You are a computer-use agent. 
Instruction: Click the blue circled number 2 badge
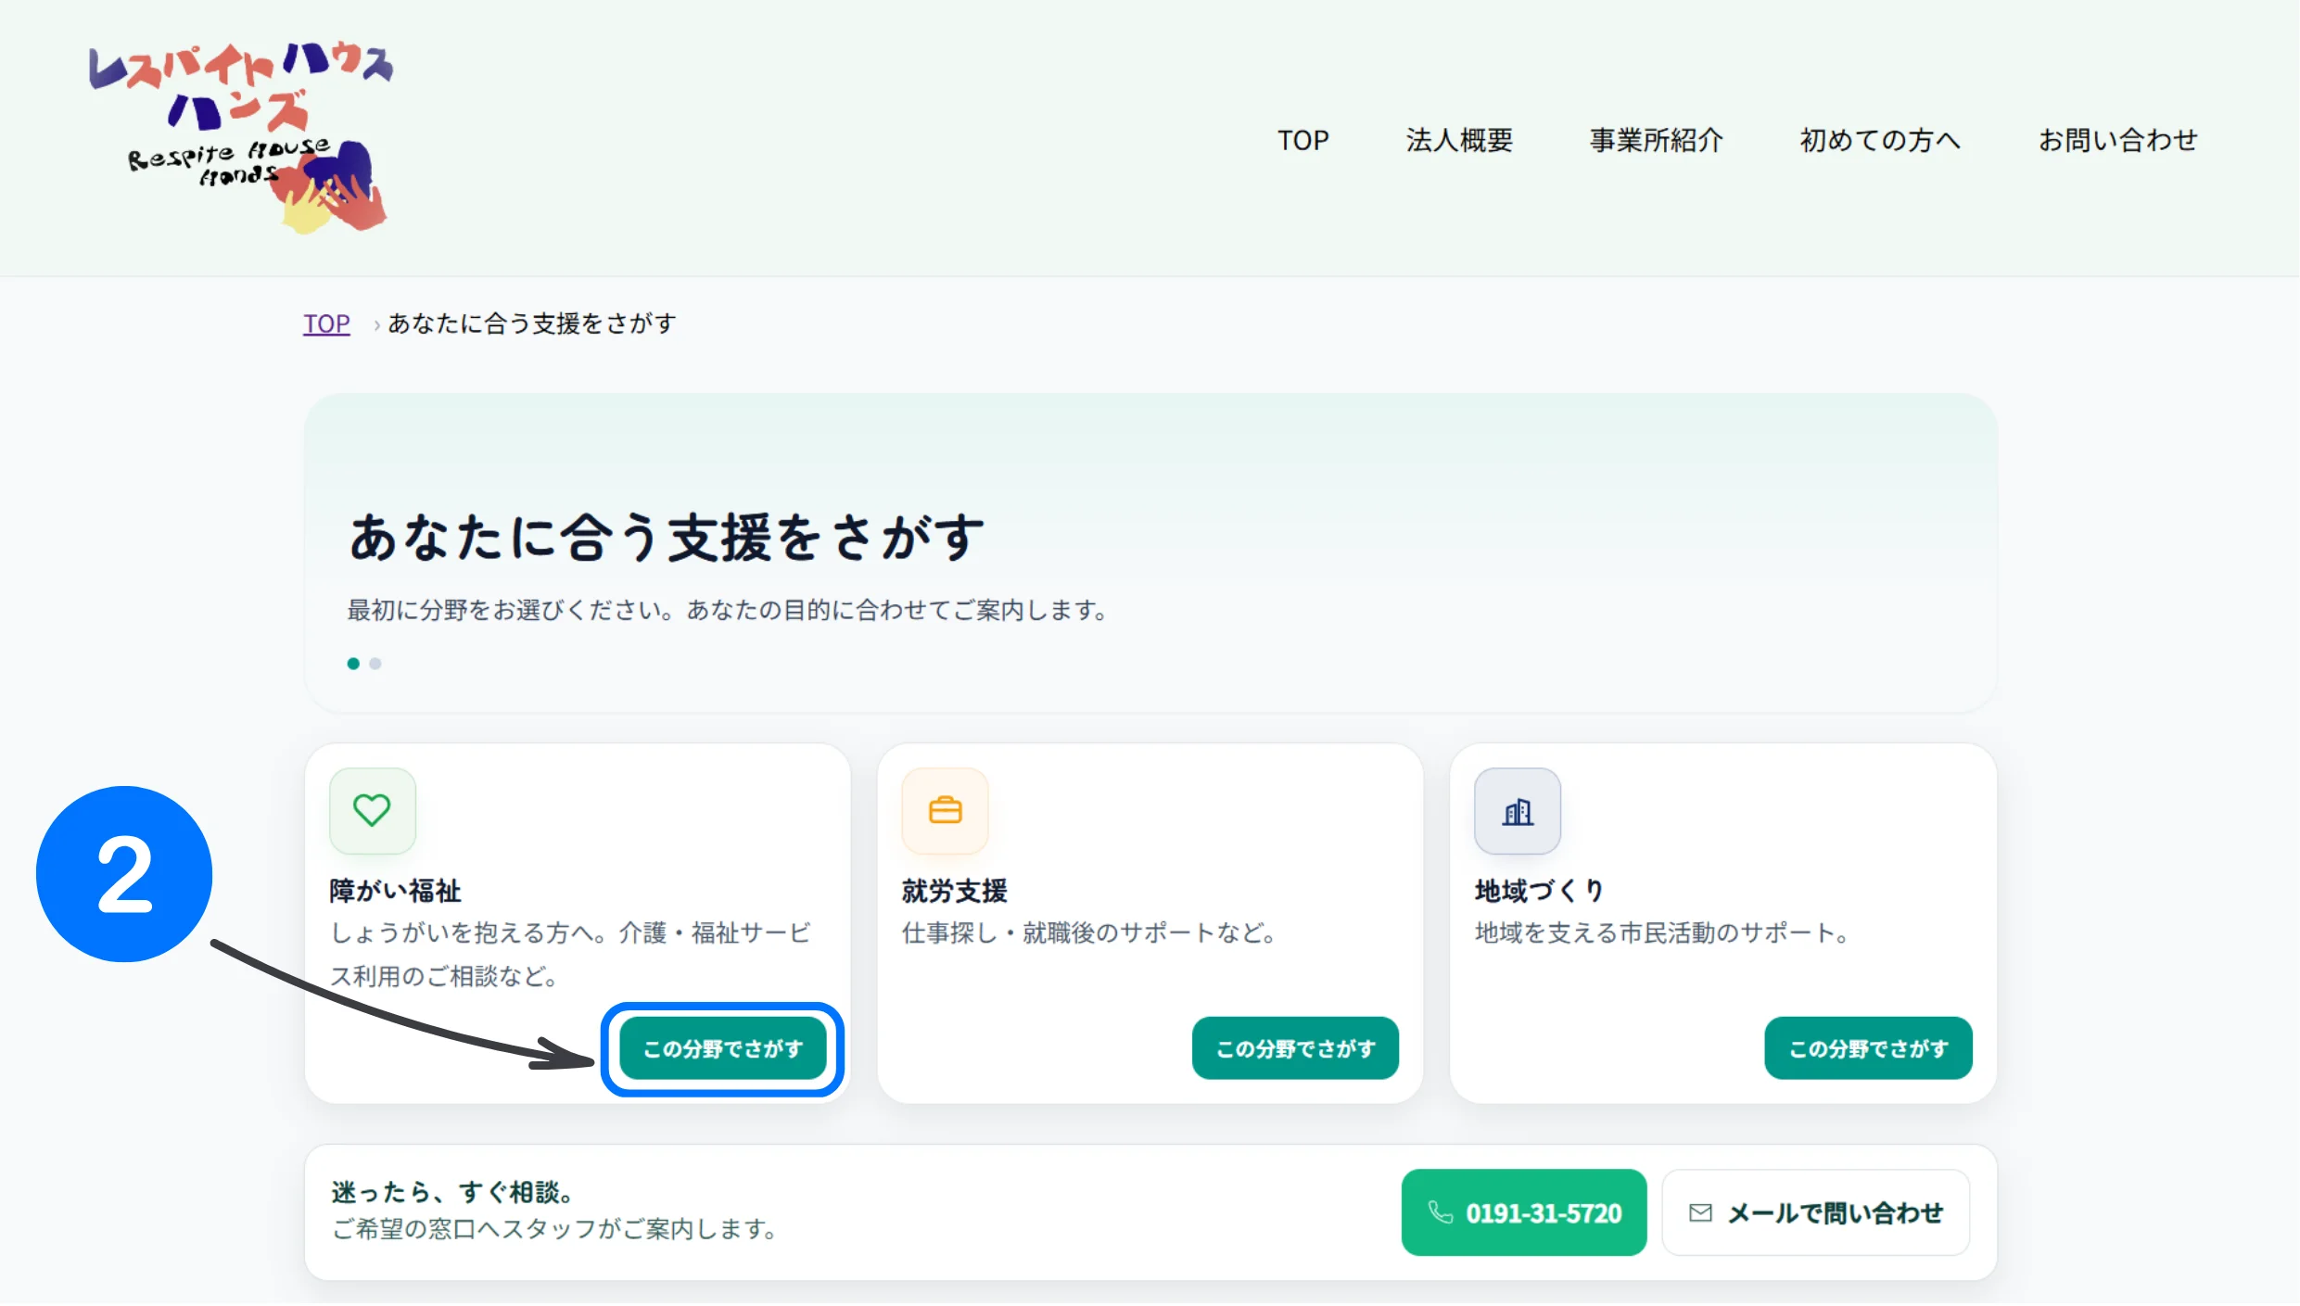(x=124, y=874)
